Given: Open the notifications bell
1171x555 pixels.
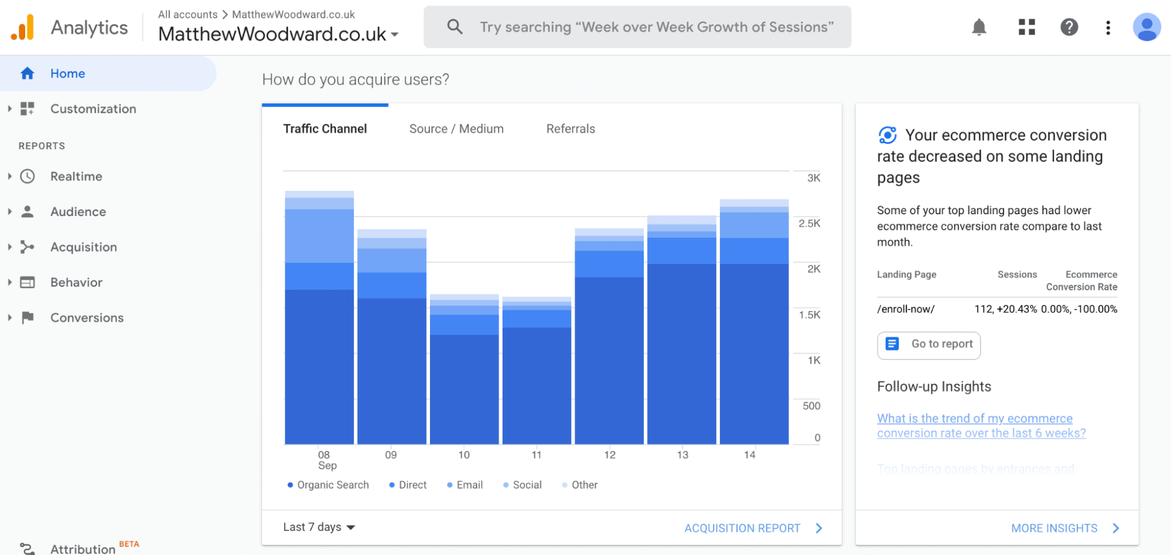Looking at the screenshot, I should 979,27.
